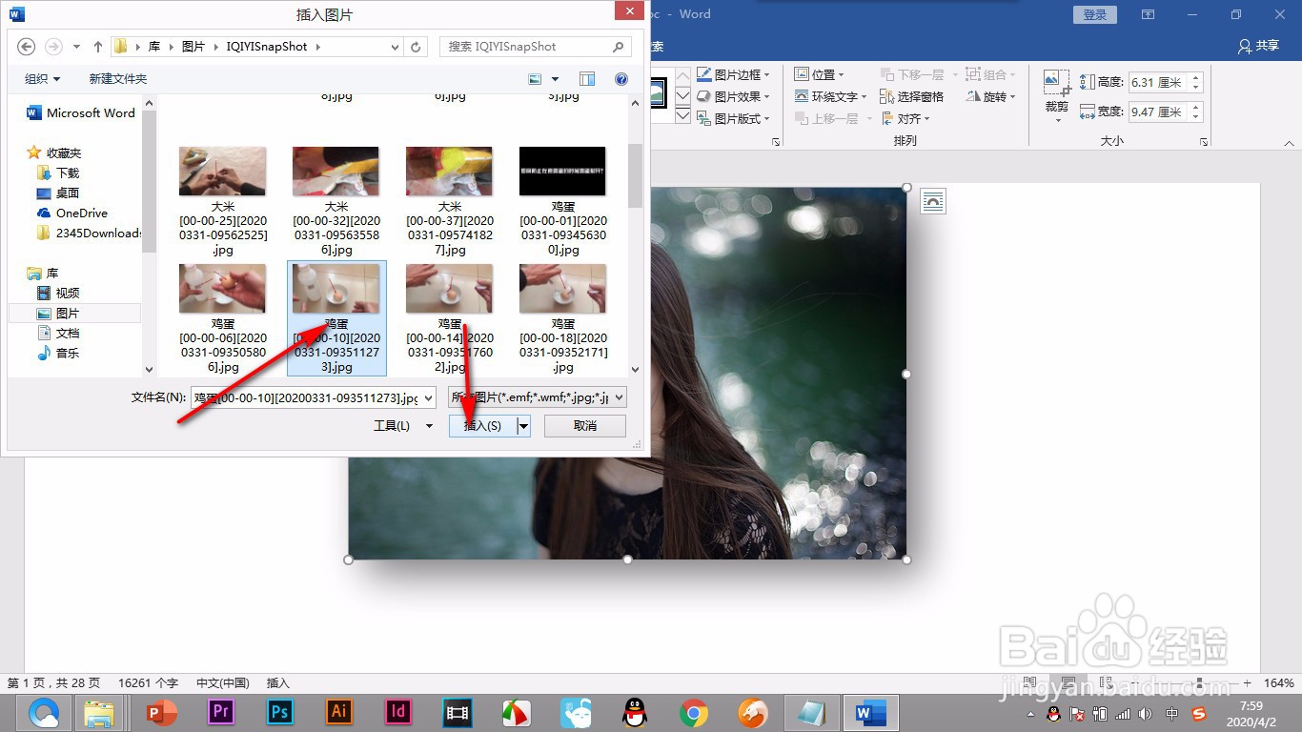Open the 旋转 menu
The height and width of the screenshot is (732, 1302).
[990, 96]
